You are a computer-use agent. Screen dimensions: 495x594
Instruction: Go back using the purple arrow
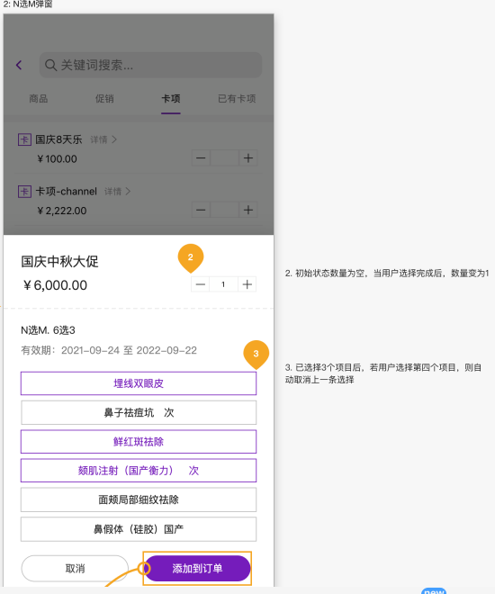tap(19, 65)
